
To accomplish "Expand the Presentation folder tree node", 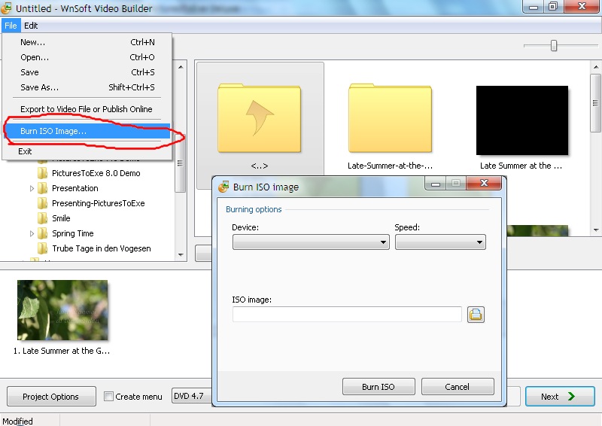I will pyautogui.click(x=32, y=188).
